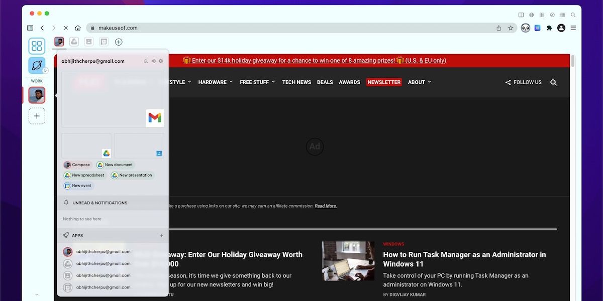
Task: Click the makeuseof.com address bar
Action: 291,28
